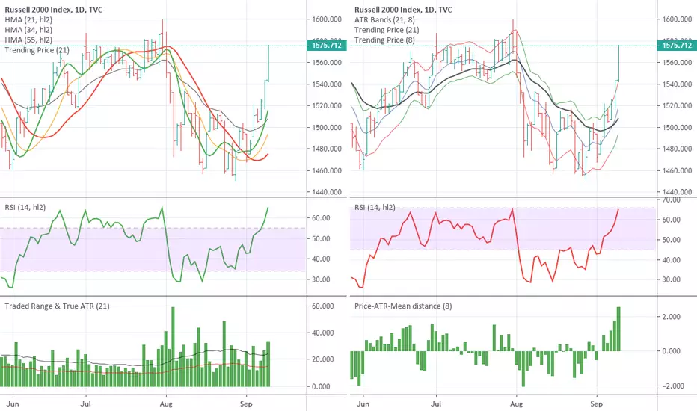697x411 pixels.
Task: Select the HMA (55, hl2) indicator legend
Action: 28,40
